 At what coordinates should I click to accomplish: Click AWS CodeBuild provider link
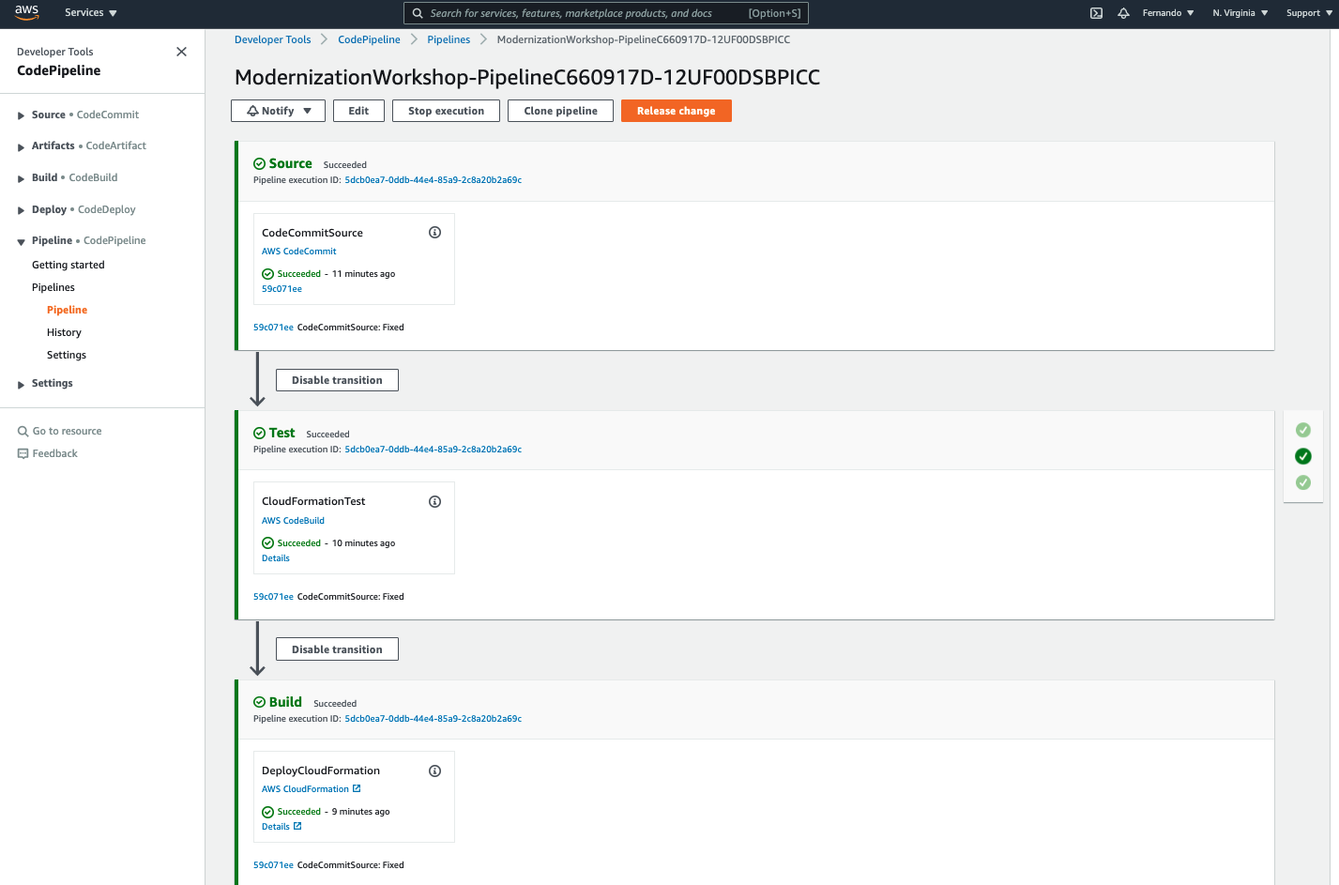pos(293,521)
